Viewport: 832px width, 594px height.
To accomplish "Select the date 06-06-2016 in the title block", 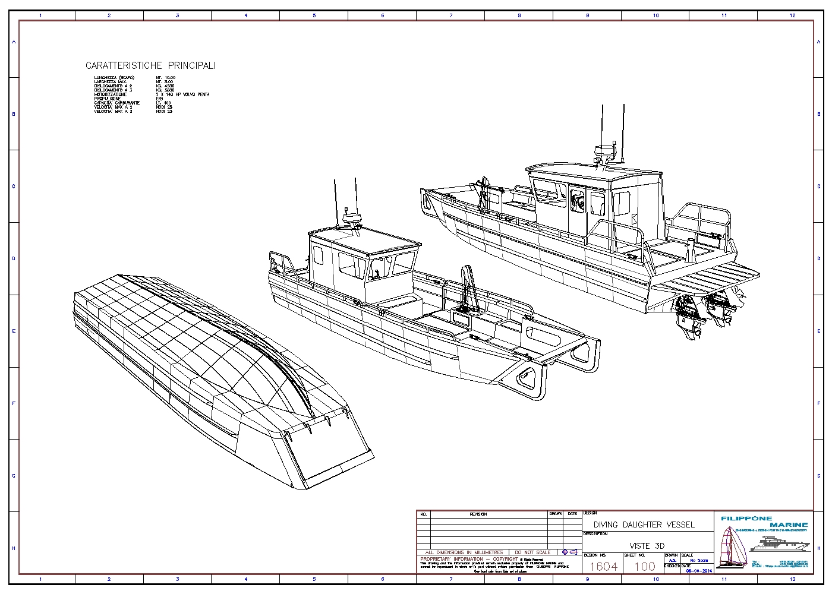I will 699,571.
